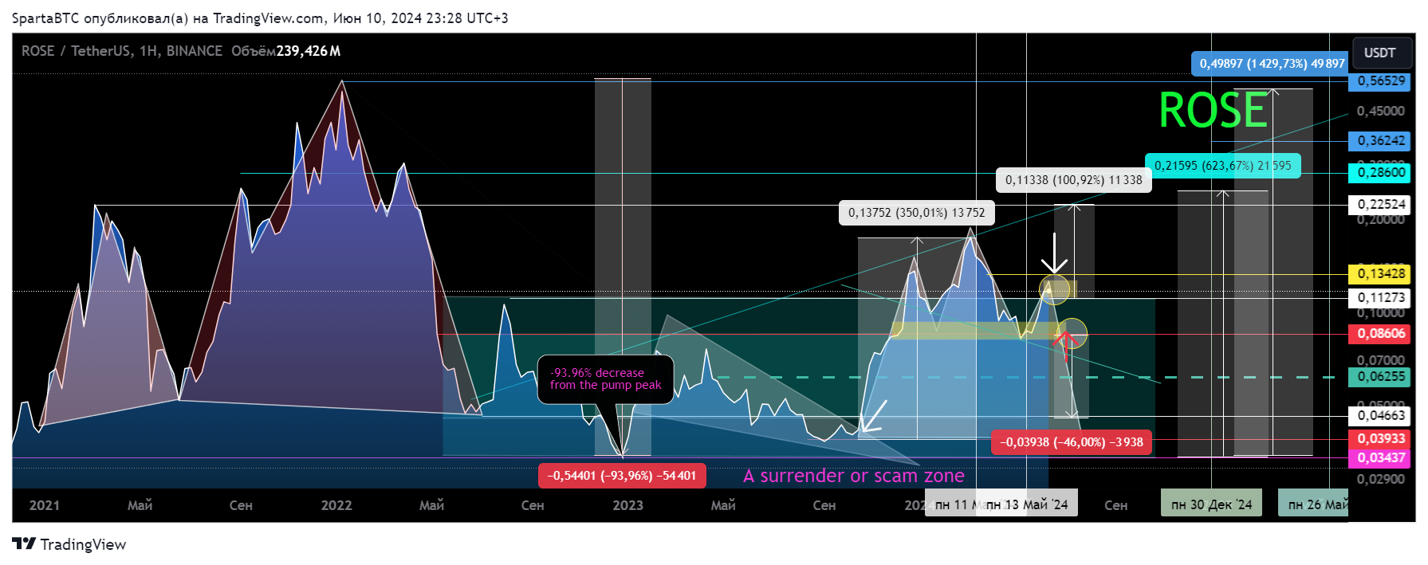This screenshot has width=1428, height=565.
Task: Select the 0,04663 price label
Action: 1381,415
